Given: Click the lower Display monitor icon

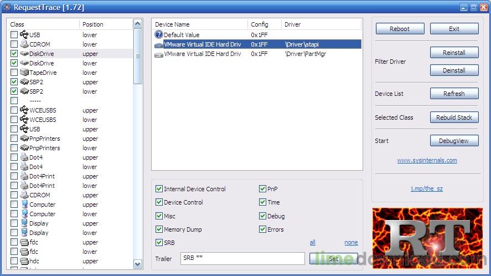Looking at the screenshot, I should click(x=24, y=233).
